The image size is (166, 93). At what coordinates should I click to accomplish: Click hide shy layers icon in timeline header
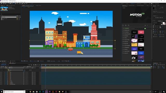33,65
